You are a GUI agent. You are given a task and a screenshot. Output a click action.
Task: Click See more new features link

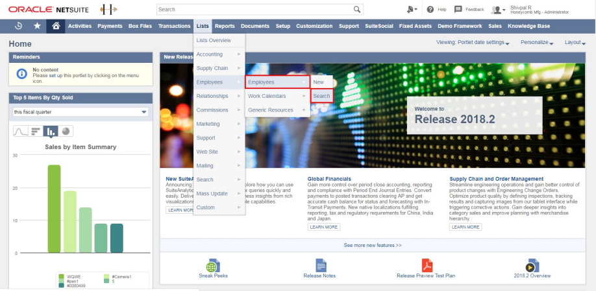[x=373, y=245]
